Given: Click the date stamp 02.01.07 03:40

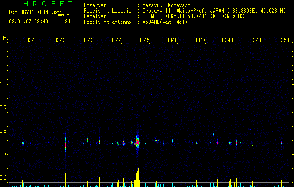Looking at the screenshot, I should [x=29, y=22].
